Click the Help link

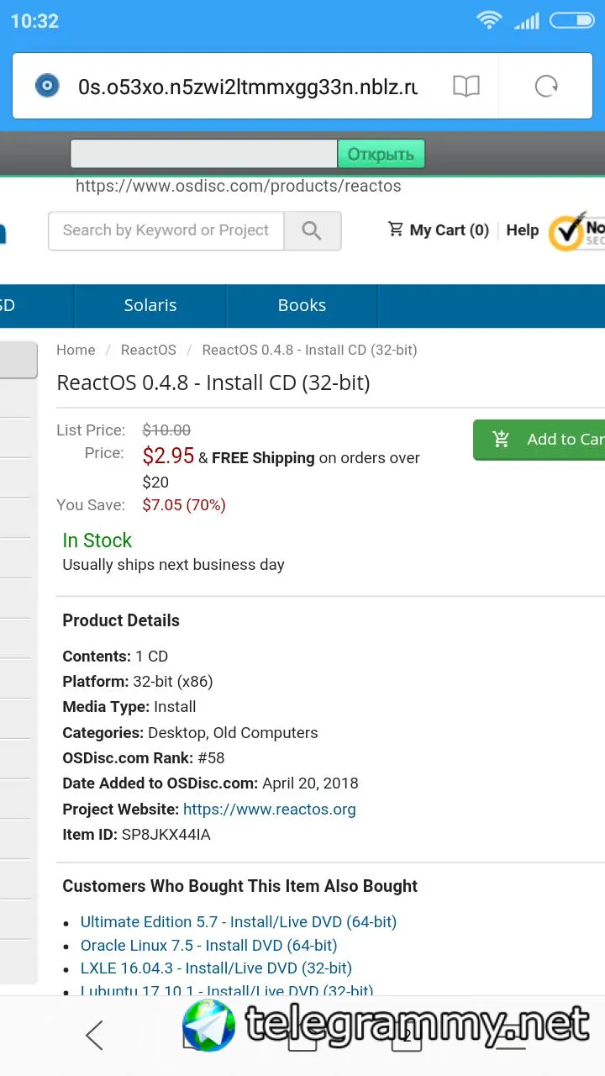point(523,229)
